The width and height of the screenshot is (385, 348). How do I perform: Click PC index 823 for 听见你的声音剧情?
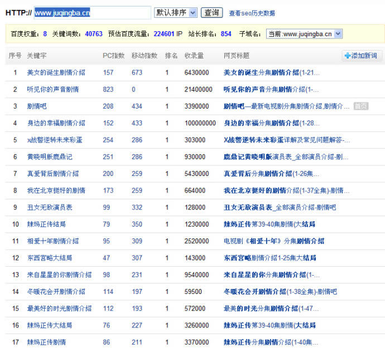(108, 90)
